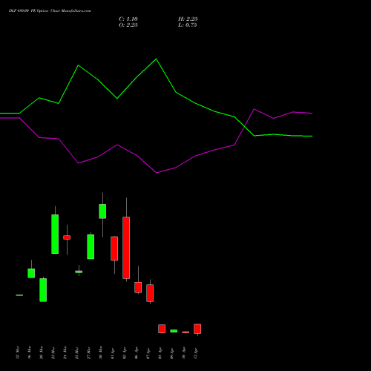The image size is (371, 371).
Task: Select the 02 Apr date label
Action: click(124, 353)
